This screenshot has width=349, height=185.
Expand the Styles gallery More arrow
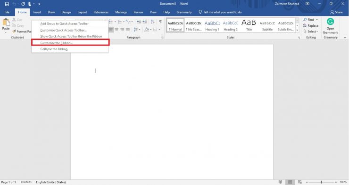click(297, 31)
